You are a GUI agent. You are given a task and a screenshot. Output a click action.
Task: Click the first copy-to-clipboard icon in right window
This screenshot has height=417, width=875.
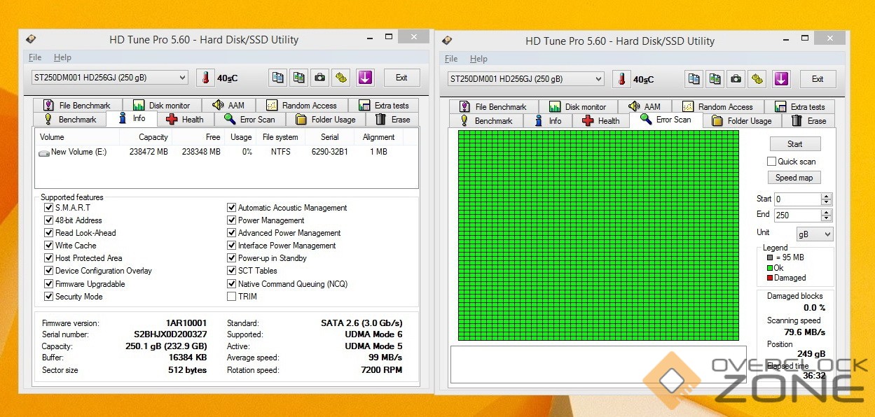tap(694, 79)
